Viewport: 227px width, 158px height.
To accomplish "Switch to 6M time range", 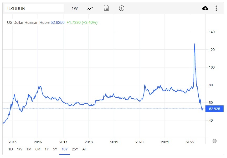I will point(38,149).
